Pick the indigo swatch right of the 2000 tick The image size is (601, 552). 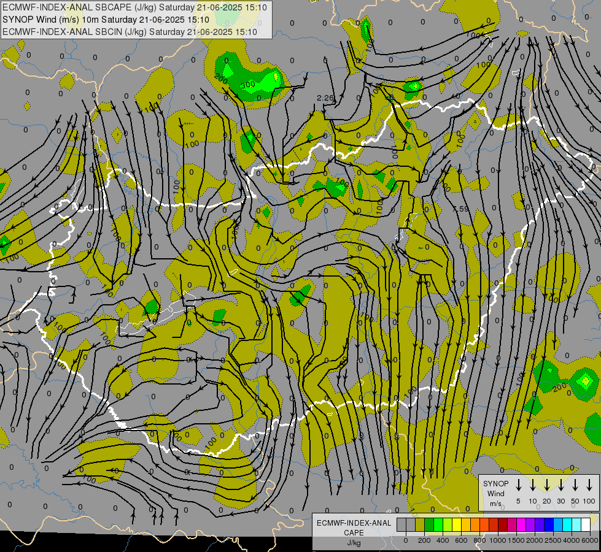(x=540, y=524)
